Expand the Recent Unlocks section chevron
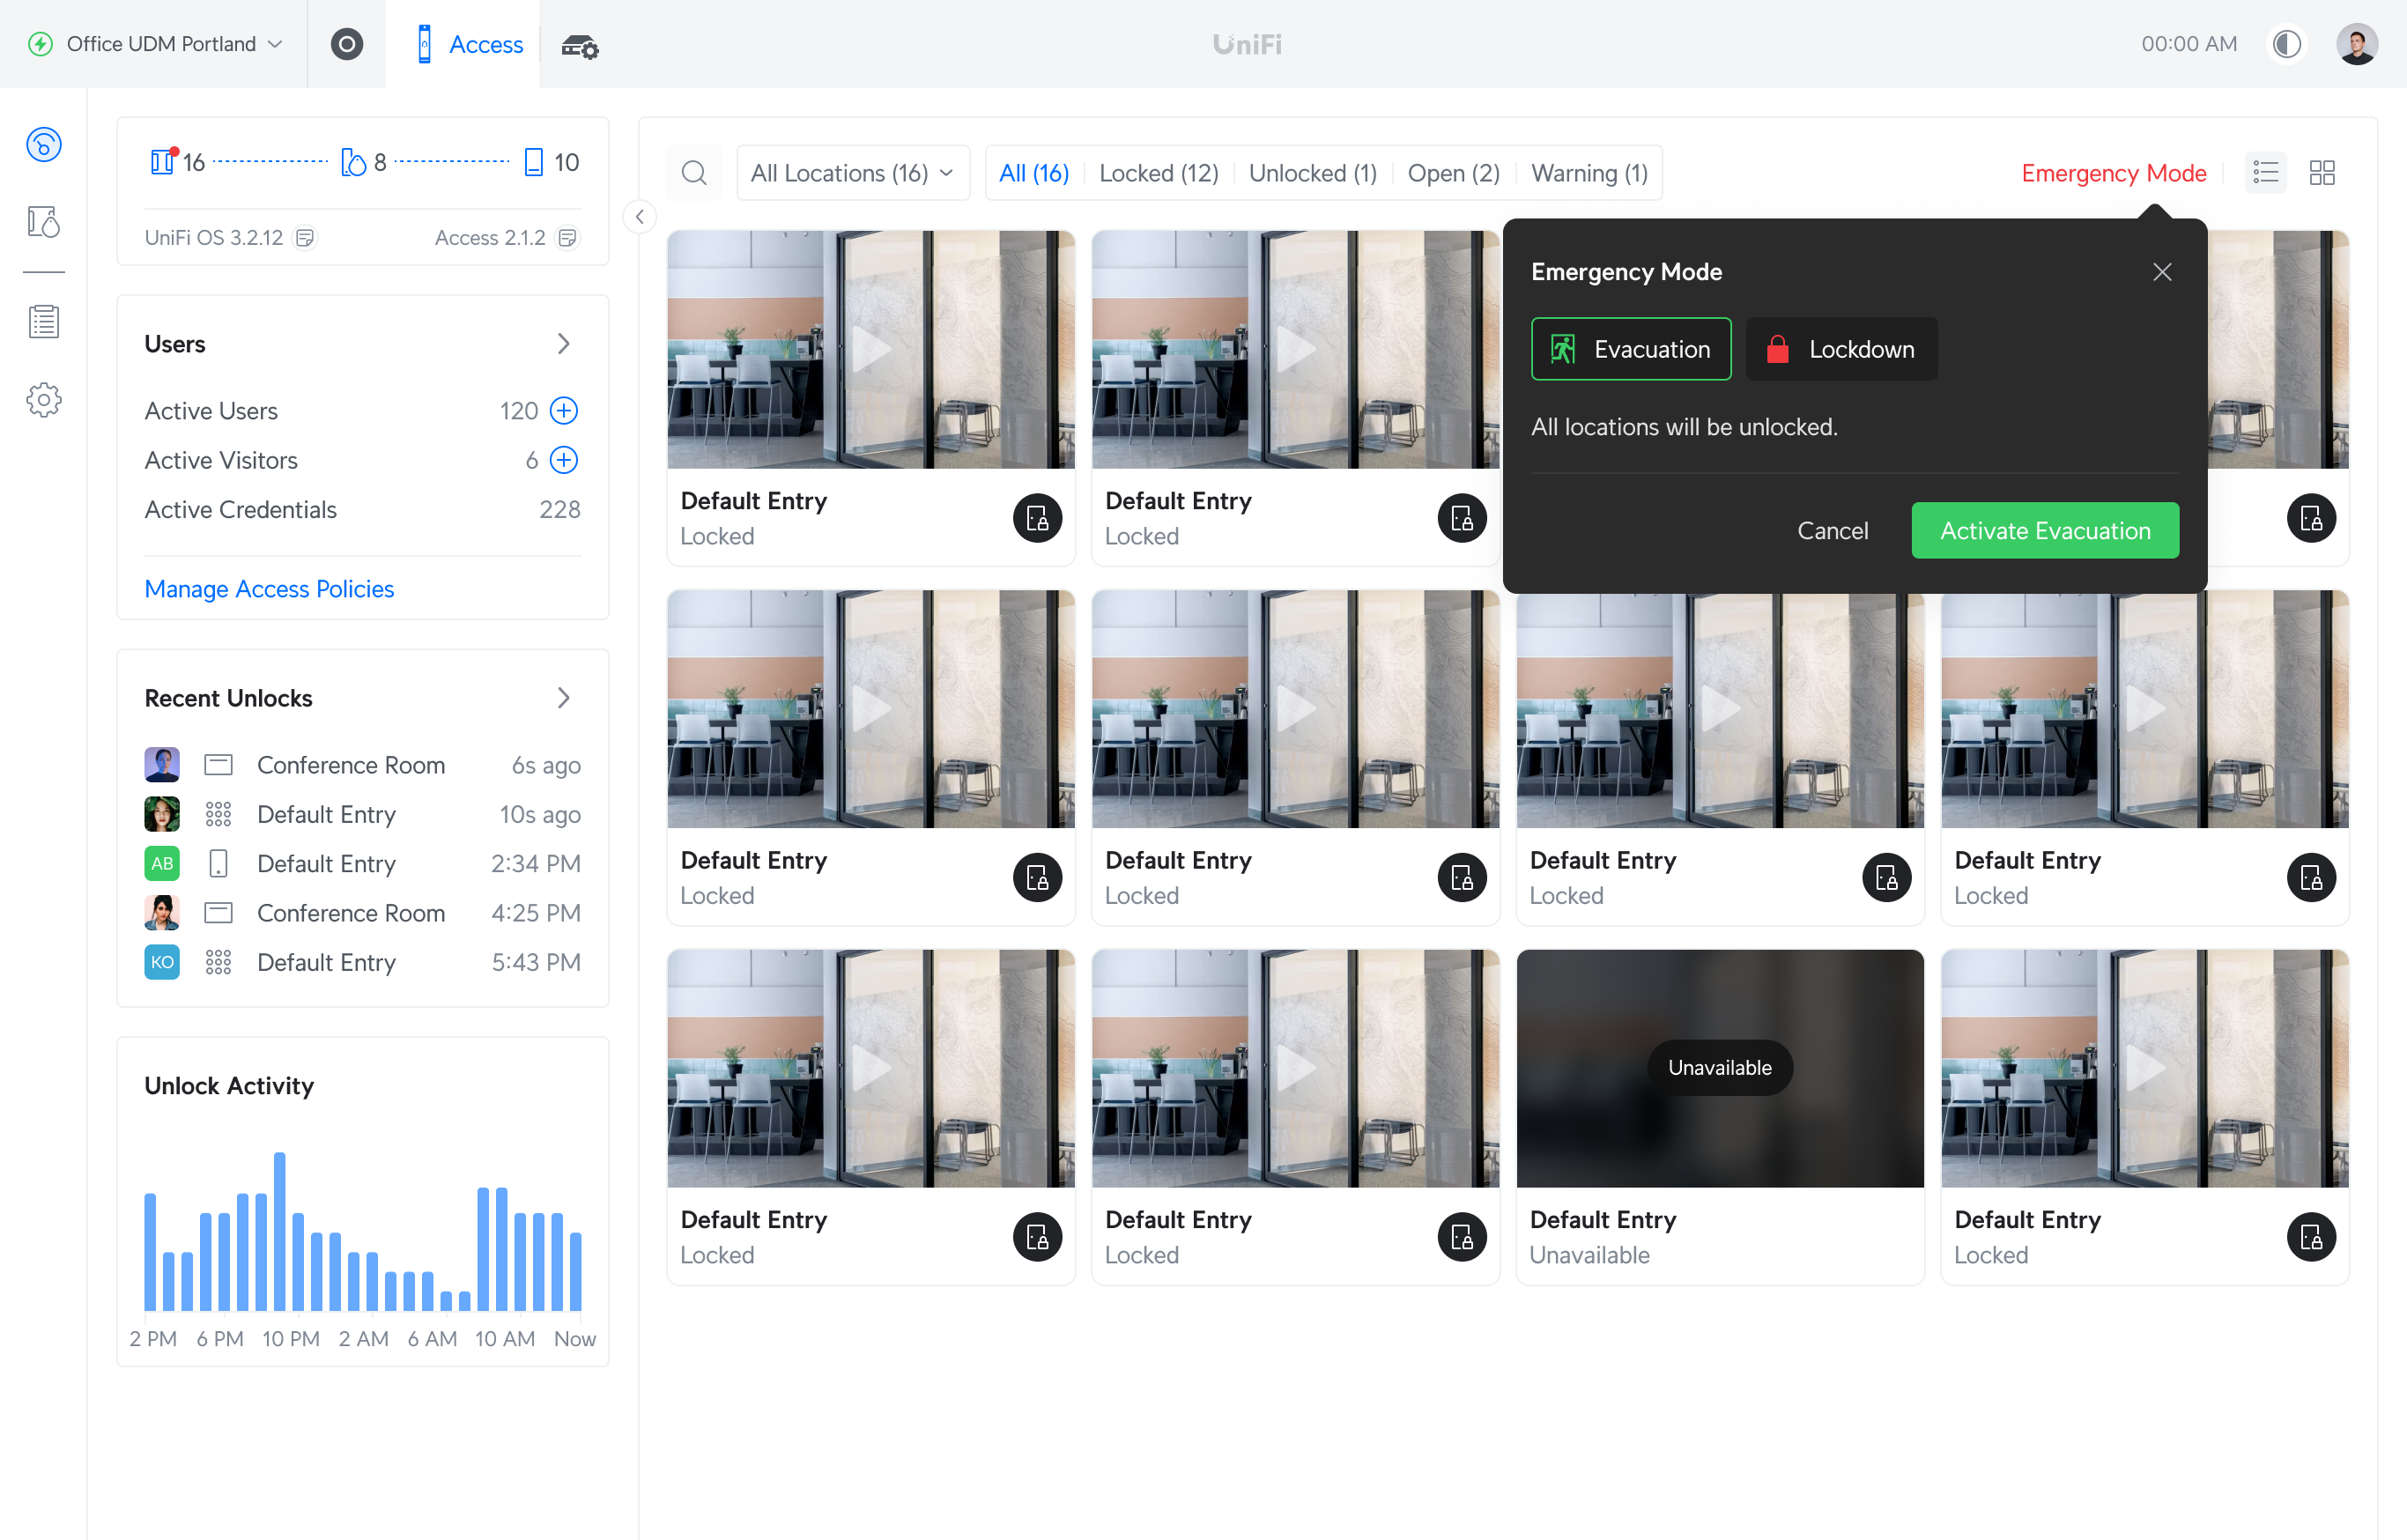The height and width of the screenshot is (1540, 2407). point(563,698)
